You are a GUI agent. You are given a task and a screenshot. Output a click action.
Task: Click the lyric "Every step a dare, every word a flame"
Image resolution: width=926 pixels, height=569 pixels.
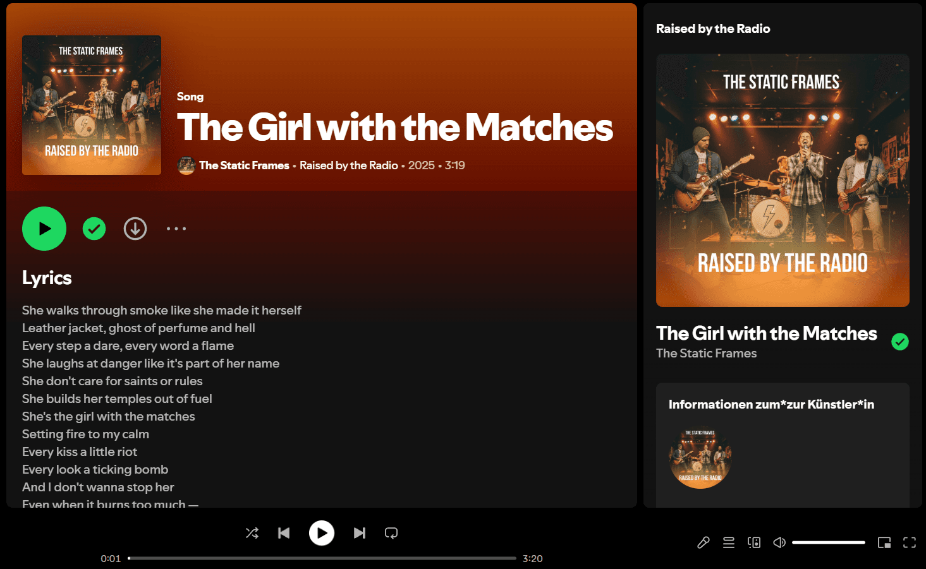pyautogui.click(x=128, y=345)
